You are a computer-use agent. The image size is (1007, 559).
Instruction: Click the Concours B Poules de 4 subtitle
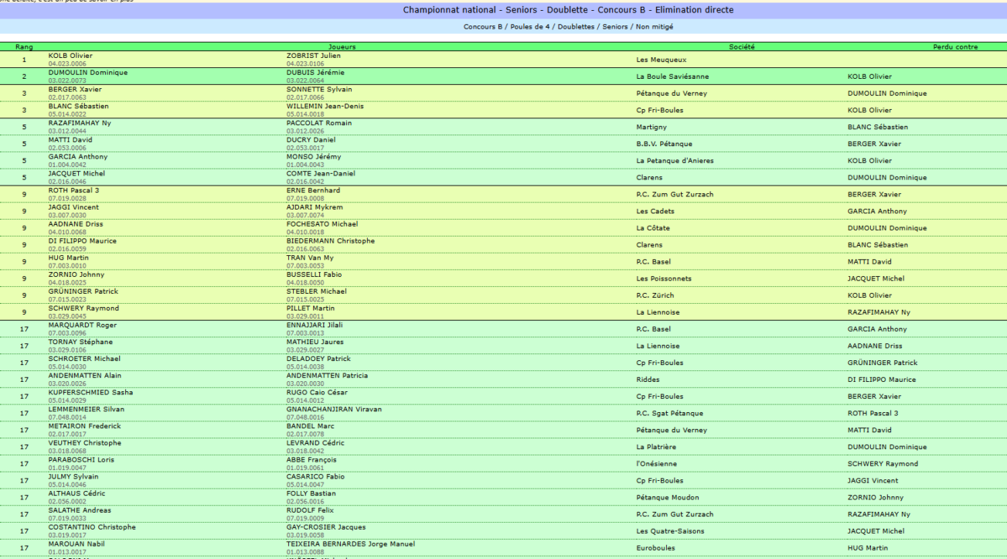tap(568, 27)
